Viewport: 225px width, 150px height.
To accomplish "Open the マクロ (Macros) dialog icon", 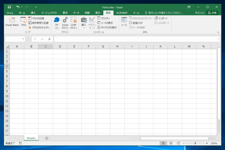I will click(x=23, y=20).
